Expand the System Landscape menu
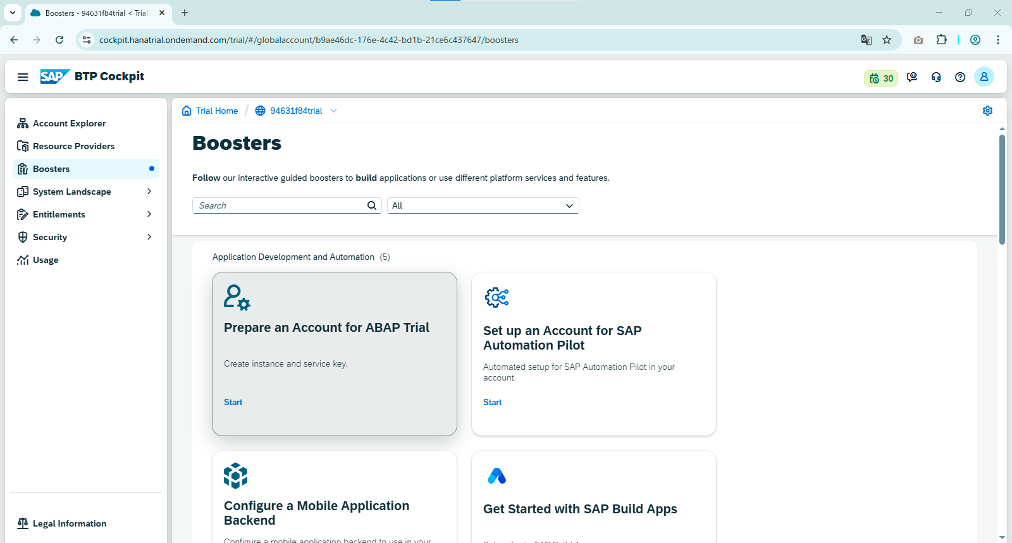 149,192
